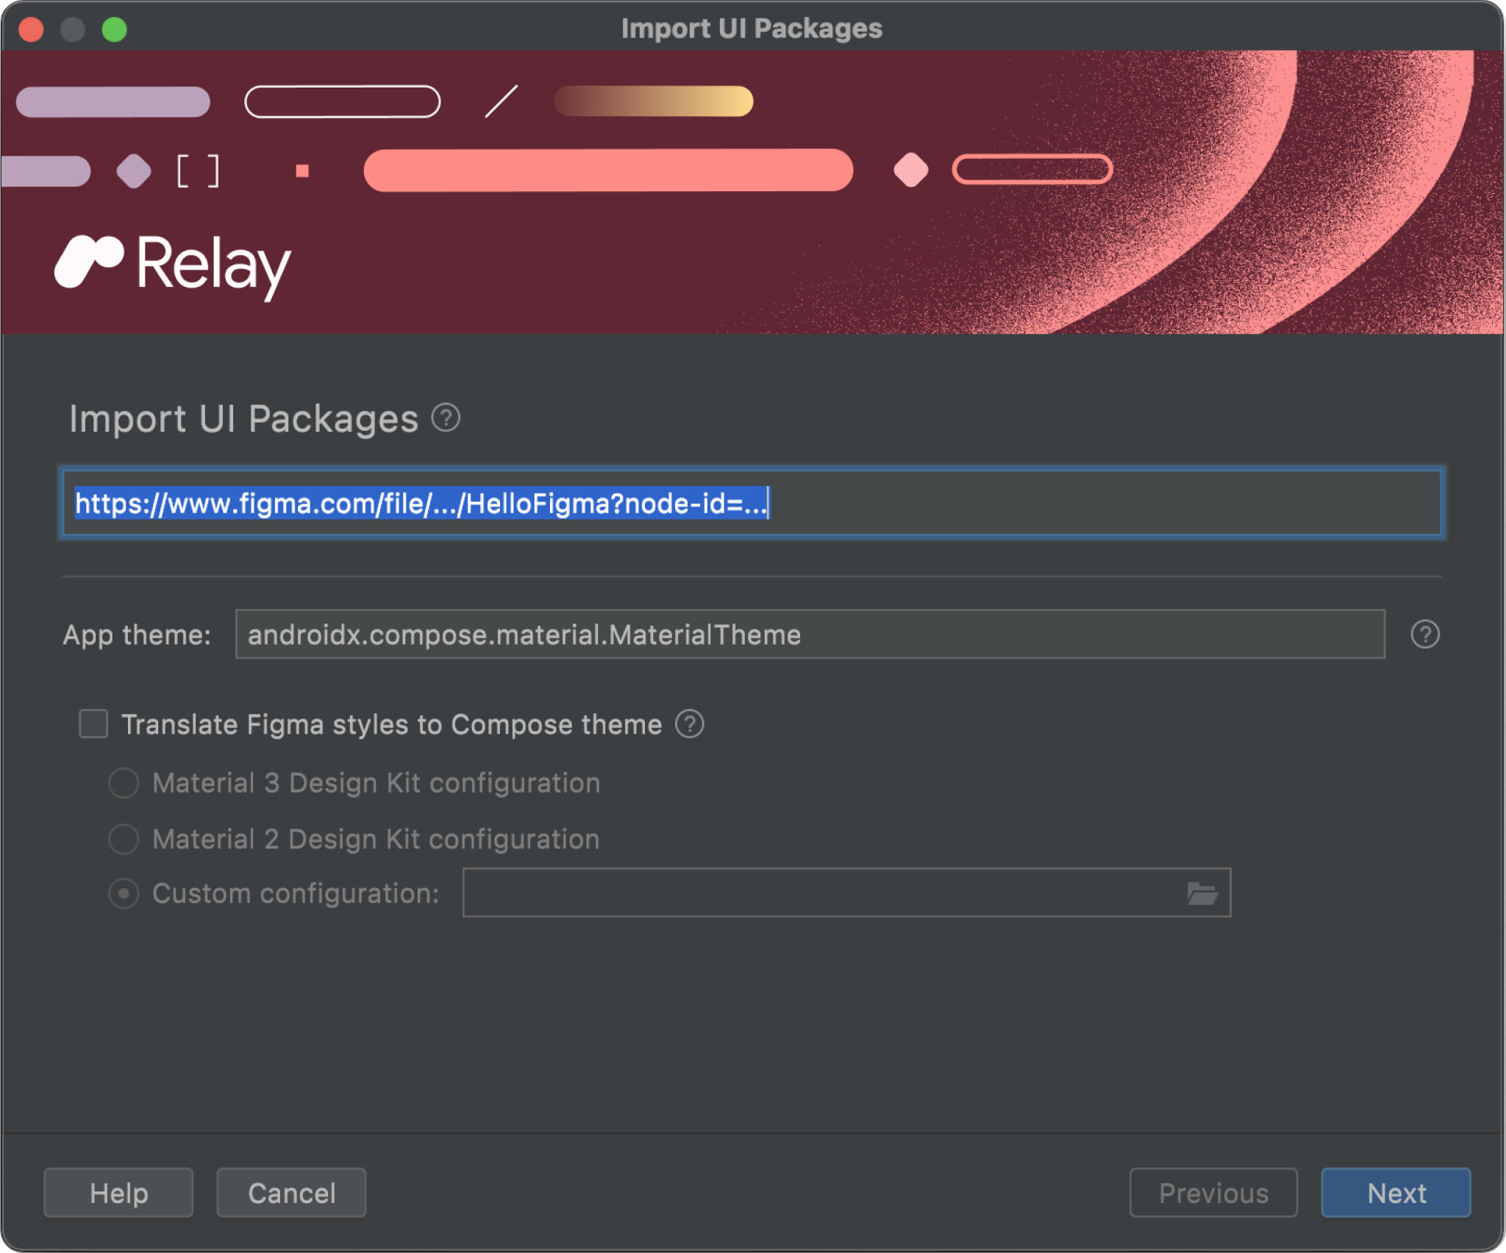Enable Translate Figma styles to Compose theme
The width and height of the screenshot is (1506, 1253).
95,723
